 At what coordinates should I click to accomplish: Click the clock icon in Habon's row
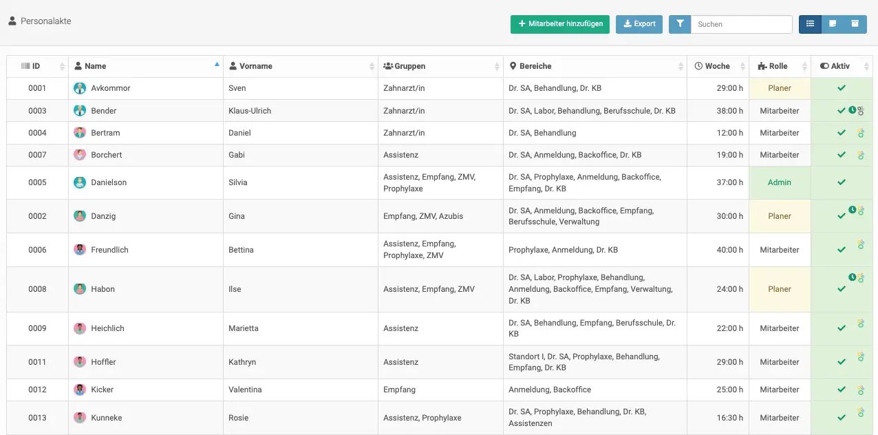tap(852, 277)
